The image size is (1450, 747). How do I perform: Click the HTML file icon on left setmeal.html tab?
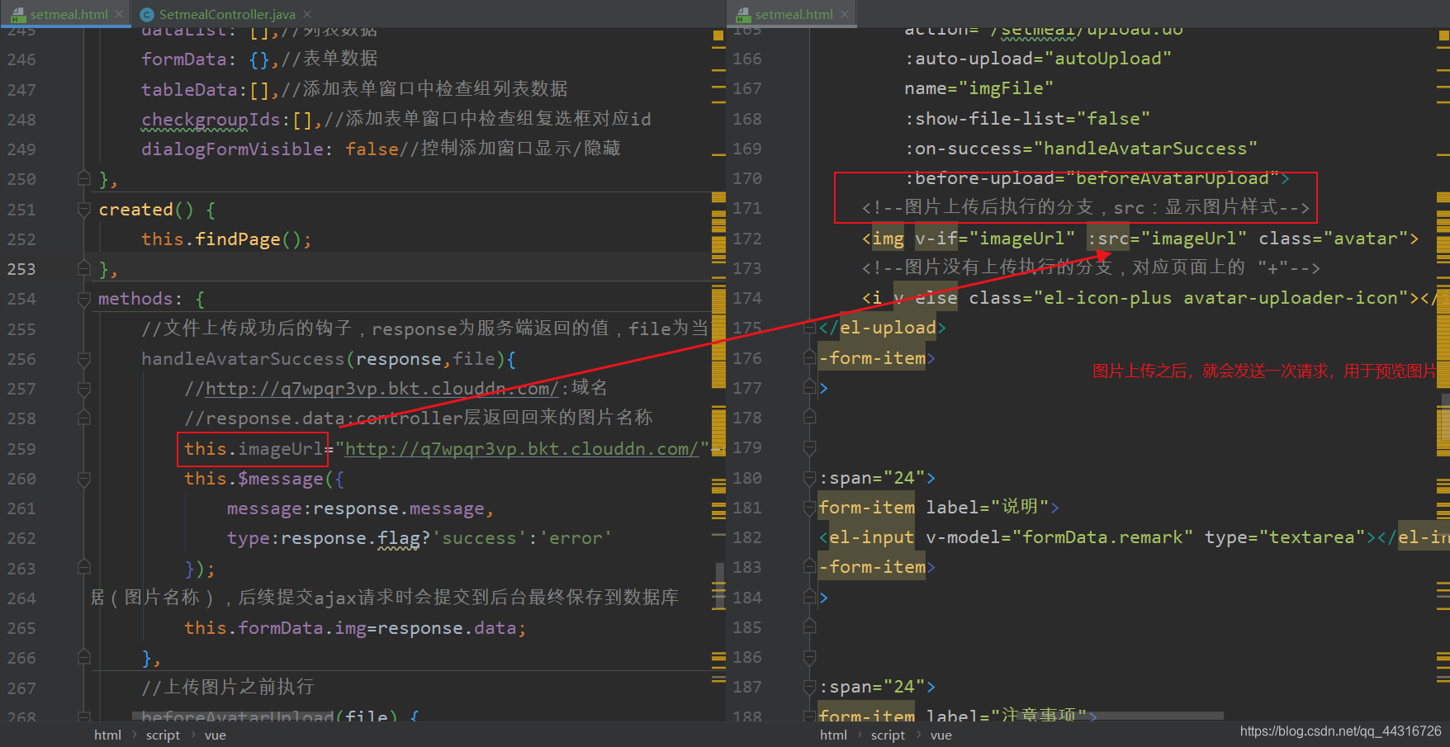(x=18, y=14)
